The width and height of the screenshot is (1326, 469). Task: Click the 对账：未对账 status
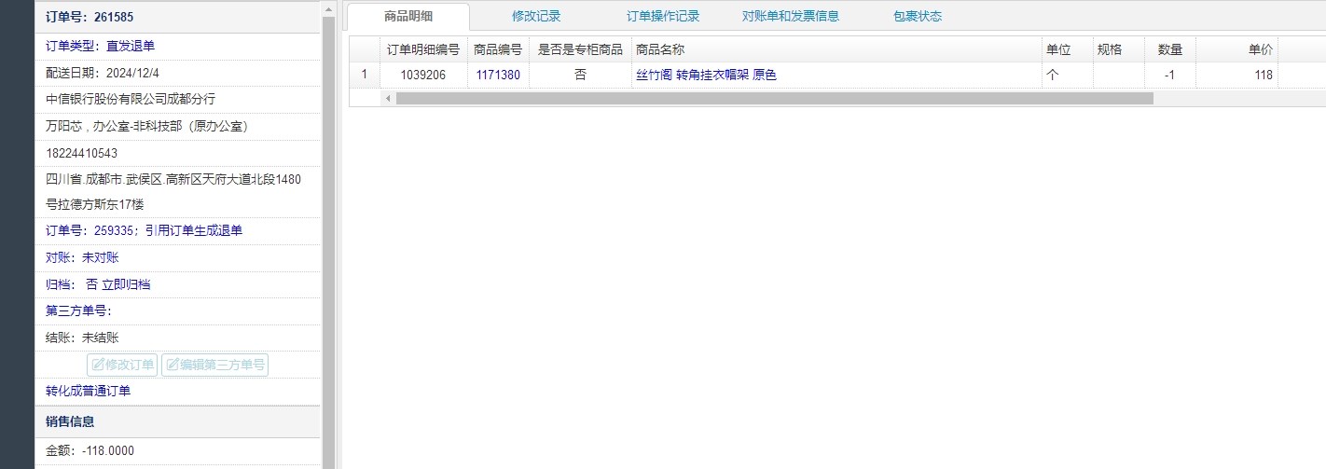[x=82, y=257]
